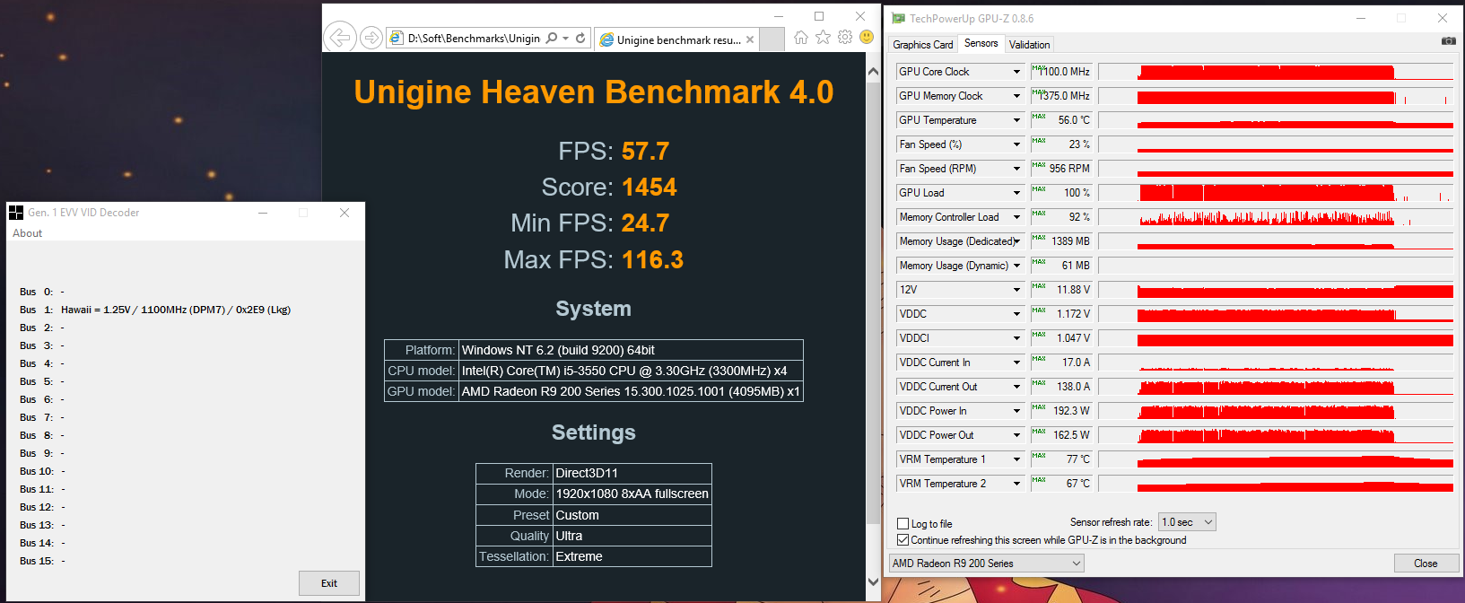Click the GPU Temperature 56.0 °C reading
Screen dimensions: 1465x603
(x=1063, y=120)
